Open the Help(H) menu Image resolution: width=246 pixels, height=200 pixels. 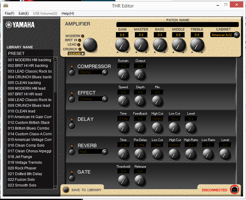pos(68,13)
